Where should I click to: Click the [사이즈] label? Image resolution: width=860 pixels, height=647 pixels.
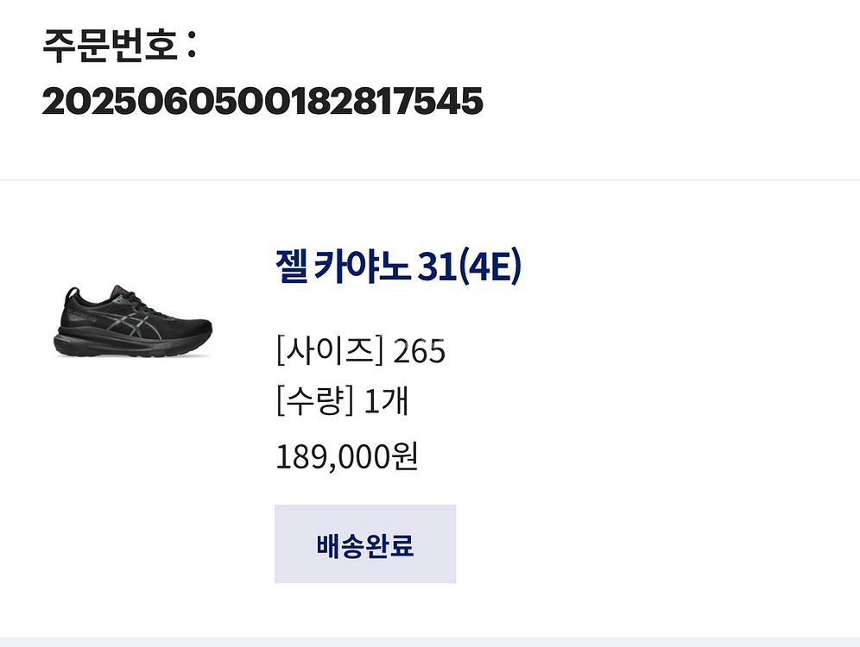329,351
